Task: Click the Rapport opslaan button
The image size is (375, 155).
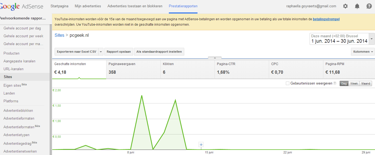Action: tap(119, 52)
